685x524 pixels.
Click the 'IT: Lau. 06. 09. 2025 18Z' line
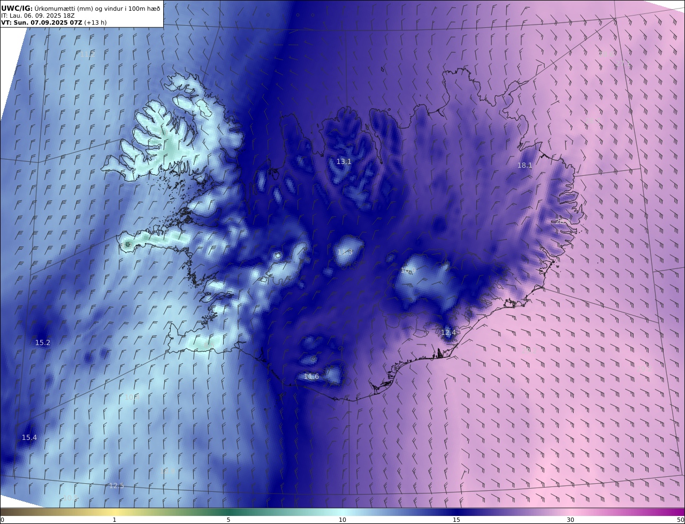tap(37, 16)
